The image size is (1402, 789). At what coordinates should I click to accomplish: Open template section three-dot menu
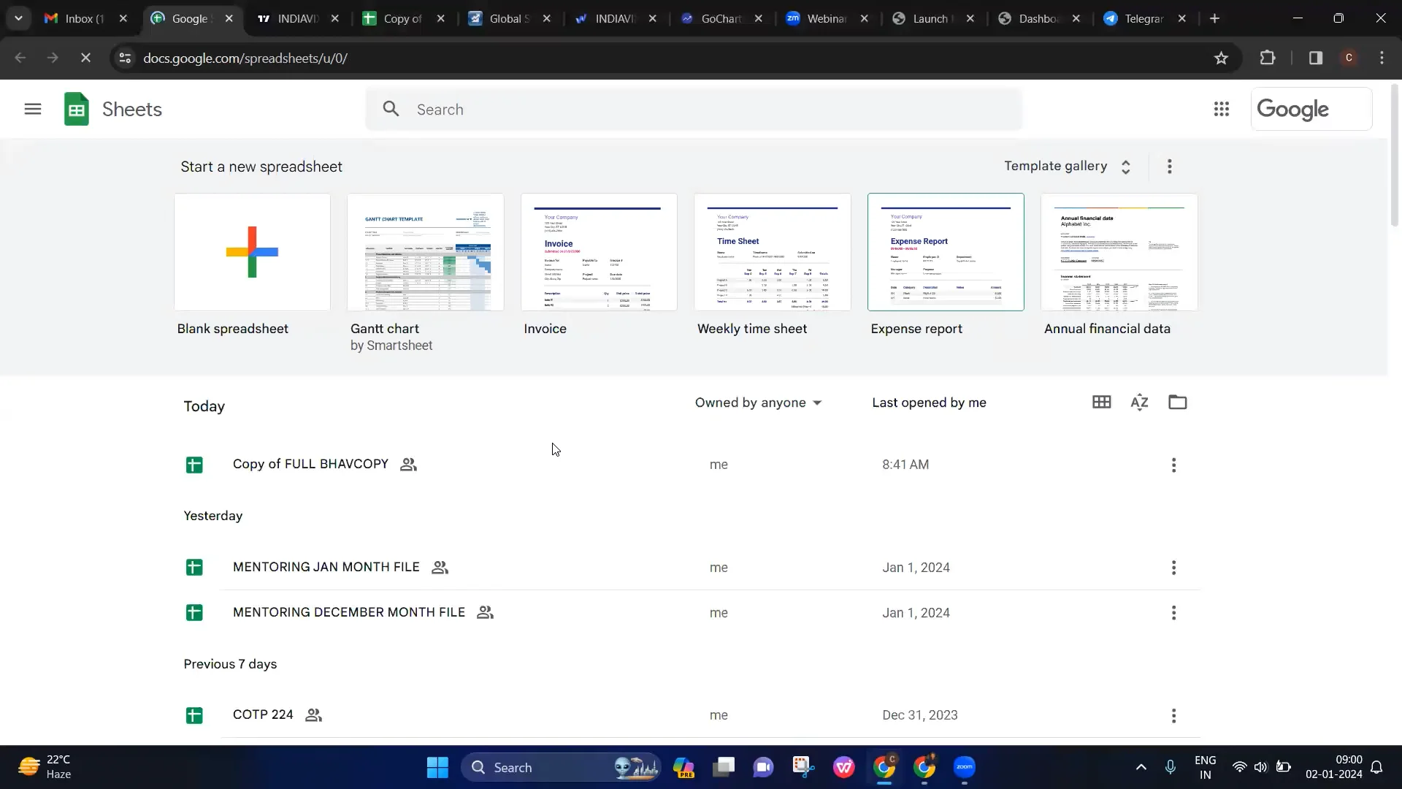tap(1169, 167)
